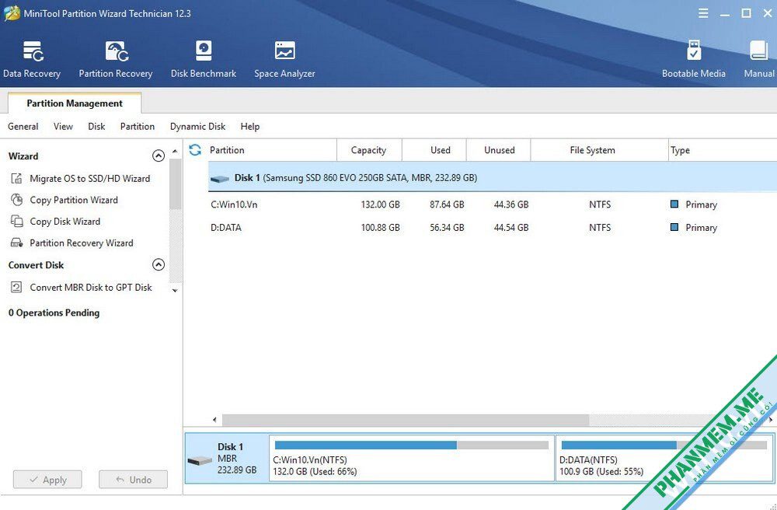Screen dimensions: 777x510
Task: Click the MiniTool app logo in the title bar
Action: (12, 13)
